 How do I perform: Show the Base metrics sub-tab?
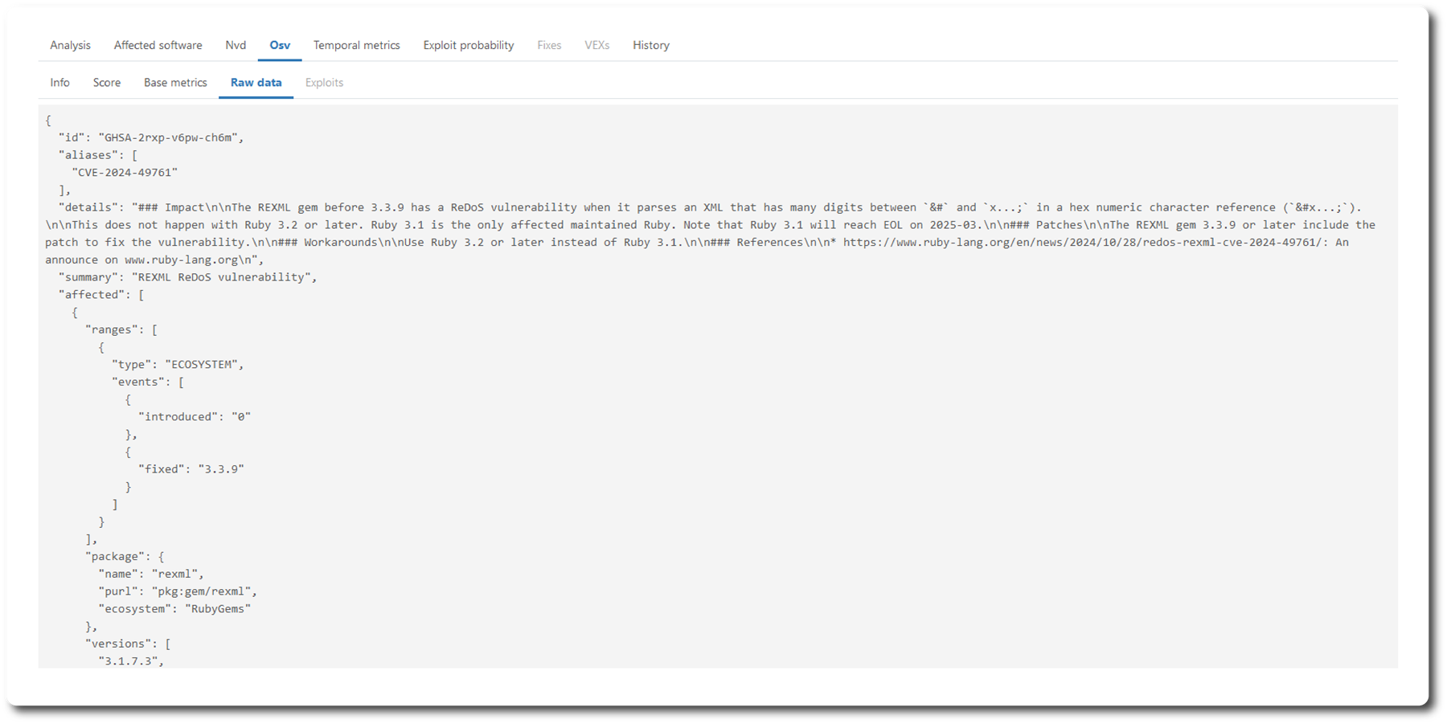175,83
